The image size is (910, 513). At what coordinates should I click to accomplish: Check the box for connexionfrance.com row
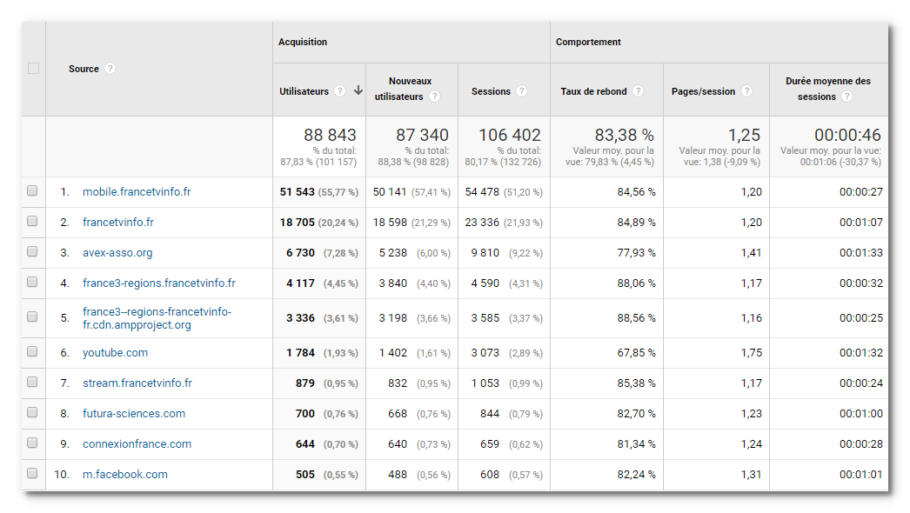32,443
